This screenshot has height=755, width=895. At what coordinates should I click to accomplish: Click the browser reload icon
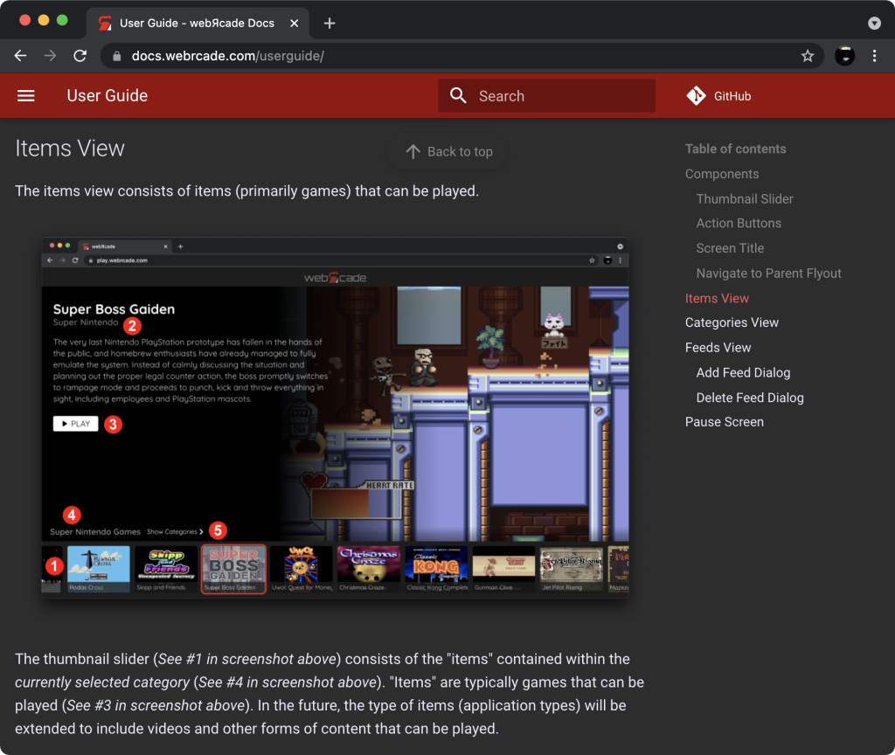pyautogui.click(x=80, y=56)
